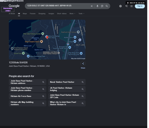This screenshot has width=149, height=128.
Task: Select the Target store map marker
Action: [75, 41]
